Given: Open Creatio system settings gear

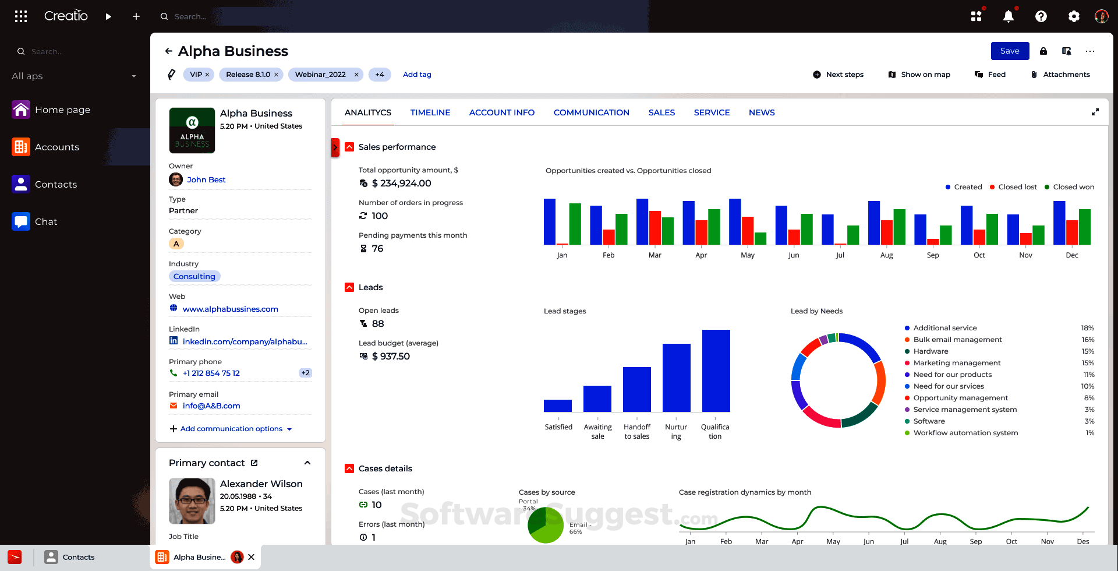Looking at the screenshot, I should coord(1073,16).
